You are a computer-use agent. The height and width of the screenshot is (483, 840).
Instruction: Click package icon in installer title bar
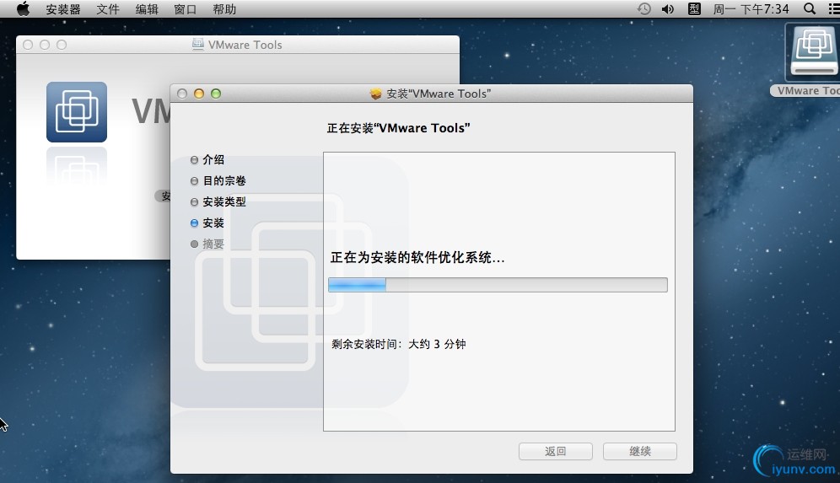tap(375, 94)
